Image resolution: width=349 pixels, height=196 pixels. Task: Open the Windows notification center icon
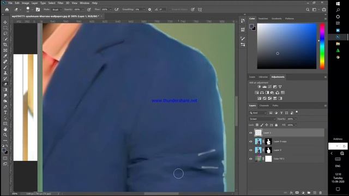point(338,189)
